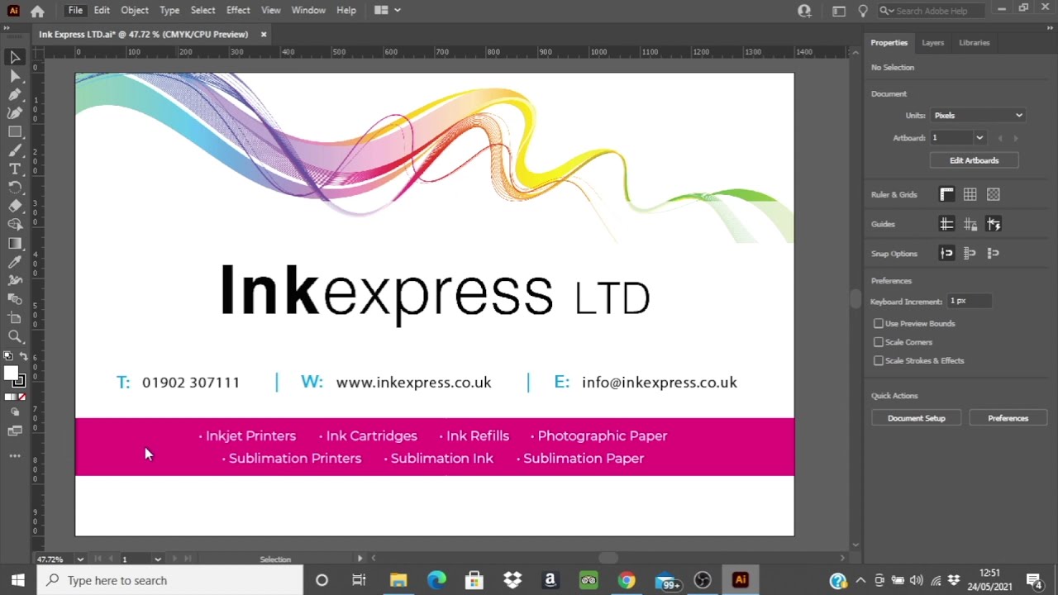Expand the status bar Selection arrow
Image resolution: width=1058 pixels, height=595 pixels.
point(360,559)
